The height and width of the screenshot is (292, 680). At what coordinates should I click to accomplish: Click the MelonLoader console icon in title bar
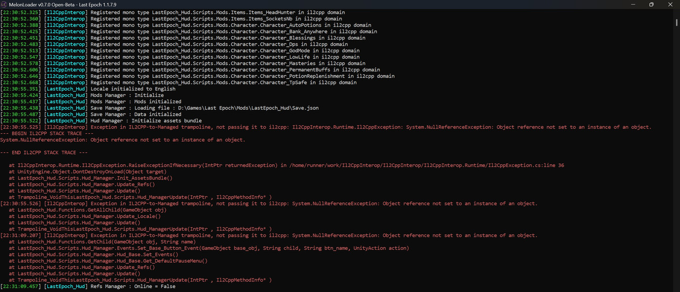click(x=4, y=4)
